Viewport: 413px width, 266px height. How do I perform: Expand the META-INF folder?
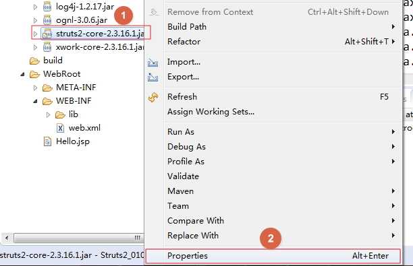(x=35, y=88)
